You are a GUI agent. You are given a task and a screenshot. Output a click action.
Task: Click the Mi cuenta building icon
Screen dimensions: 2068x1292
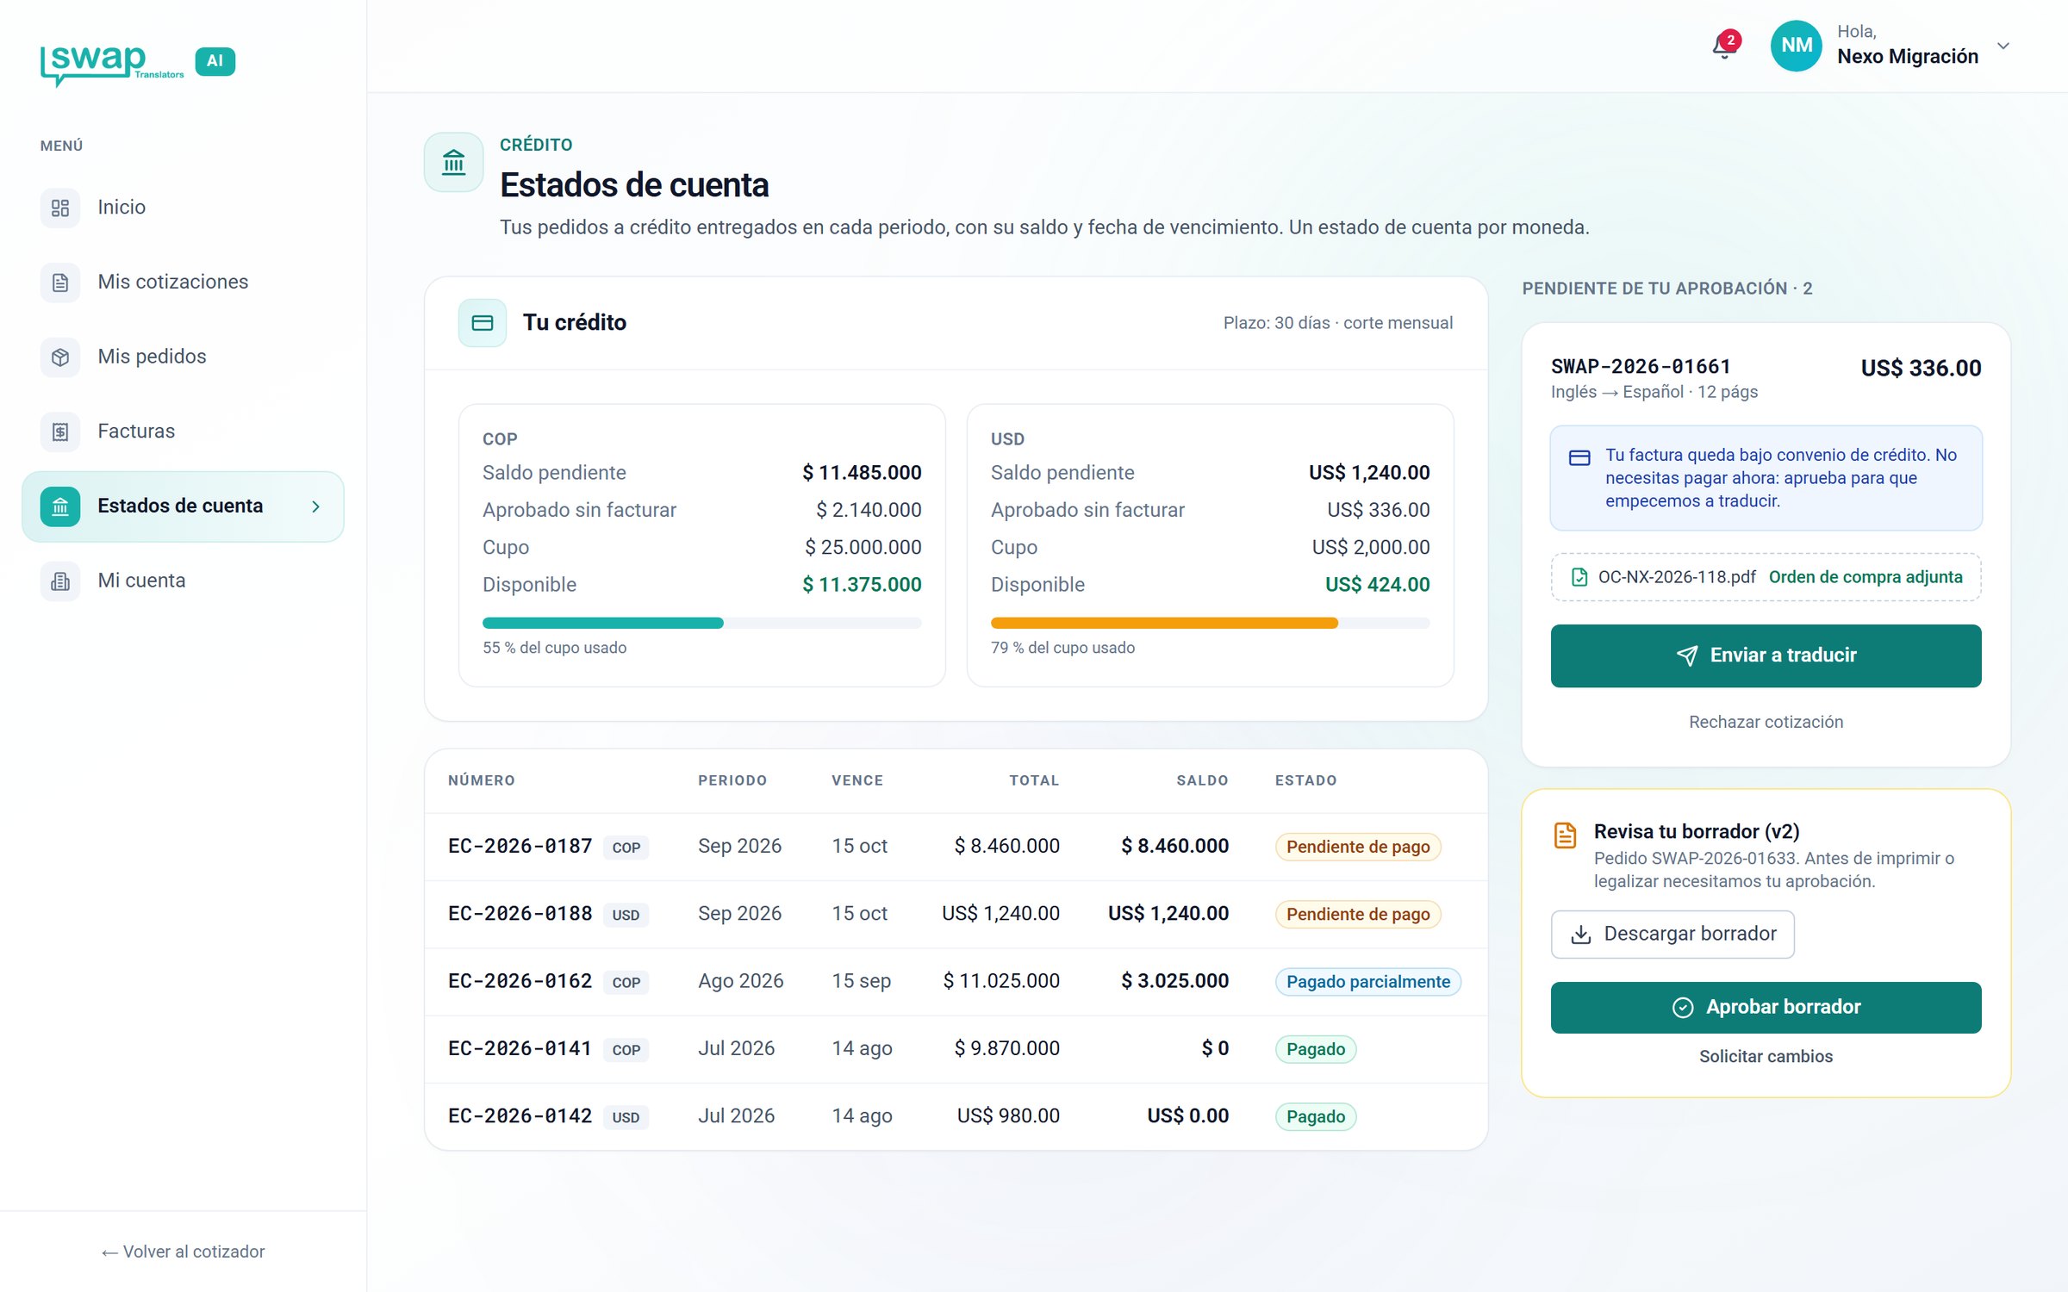point(60,581)
